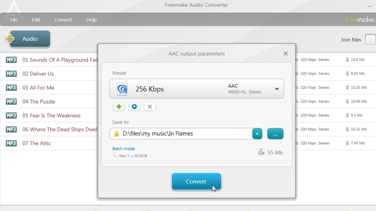This screenshot has height=211, width=376.
Task: Select track 06 Where The Dead Ships Dwell
Action: pyautogui.click(x=60, y=130)
